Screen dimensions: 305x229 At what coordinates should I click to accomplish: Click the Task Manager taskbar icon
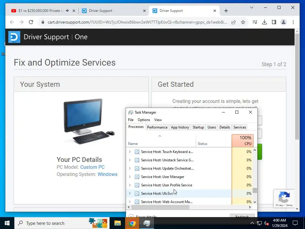coord(147,223)
